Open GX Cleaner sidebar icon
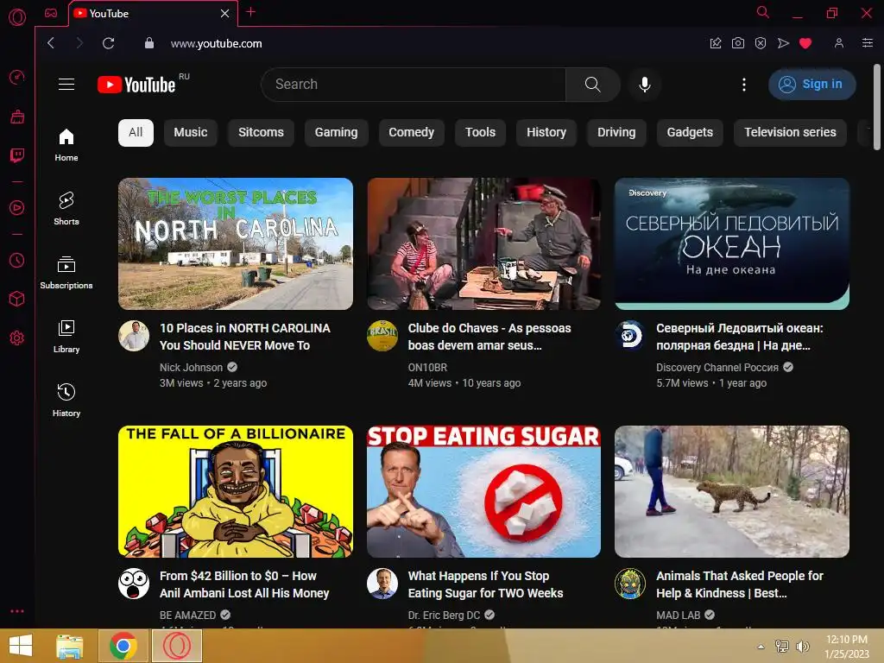This screenshot has width=884, height=663. point(17,117)
